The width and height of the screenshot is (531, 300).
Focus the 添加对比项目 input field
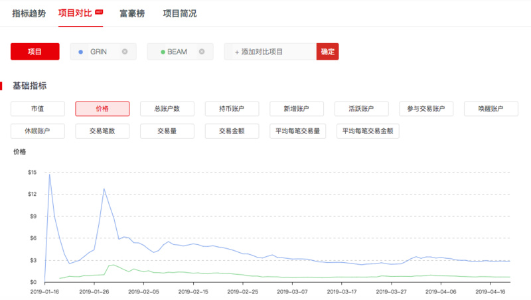[270, 52]
